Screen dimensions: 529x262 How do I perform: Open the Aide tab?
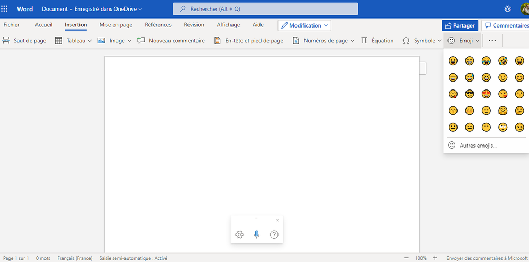click(x=258, y=25)
